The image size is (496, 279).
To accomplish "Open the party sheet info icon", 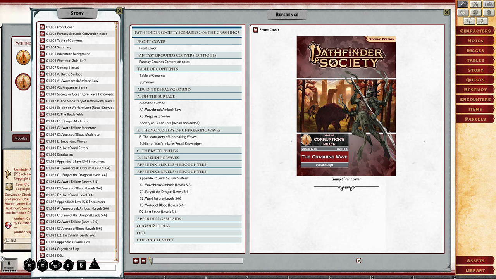I will [x=488, y=4].
